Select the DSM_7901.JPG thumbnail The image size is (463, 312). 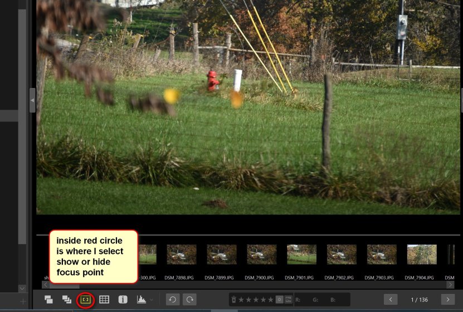[x=302, y=254]
